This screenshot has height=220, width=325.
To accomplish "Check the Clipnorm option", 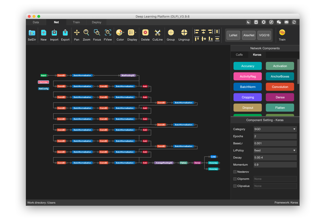I will click(x=235, y=179).
